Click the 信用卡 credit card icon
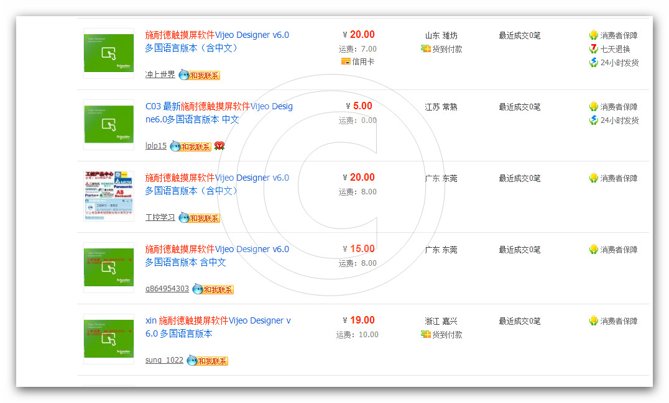 click(x=346, y=61)
